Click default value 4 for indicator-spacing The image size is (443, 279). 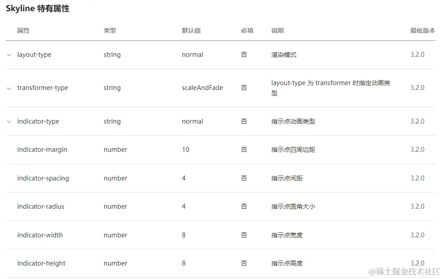(184, 178)
